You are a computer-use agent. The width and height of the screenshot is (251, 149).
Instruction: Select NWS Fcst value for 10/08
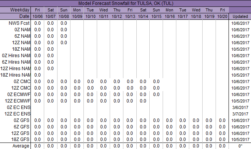[x=64, y=23]
